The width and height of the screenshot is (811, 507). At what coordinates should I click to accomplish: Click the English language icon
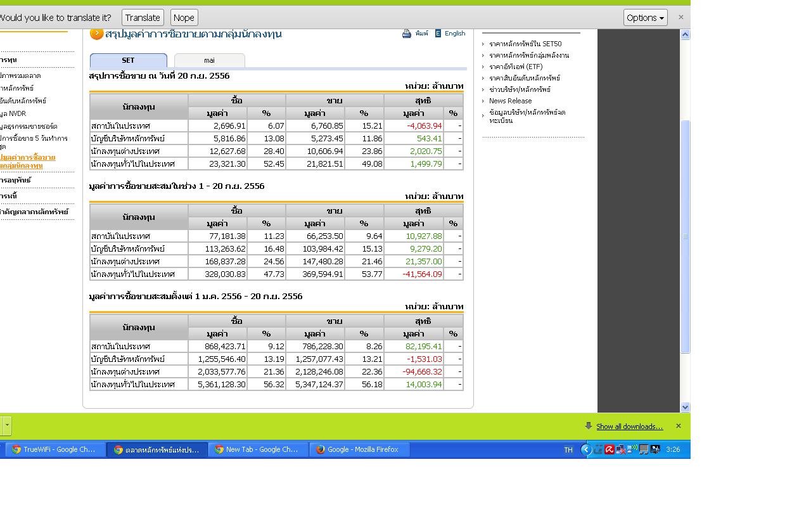click(438, 34)
